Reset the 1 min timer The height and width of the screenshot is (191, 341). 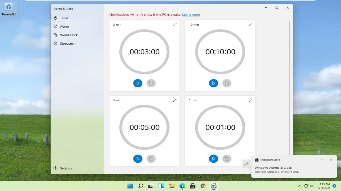point(227,159)
